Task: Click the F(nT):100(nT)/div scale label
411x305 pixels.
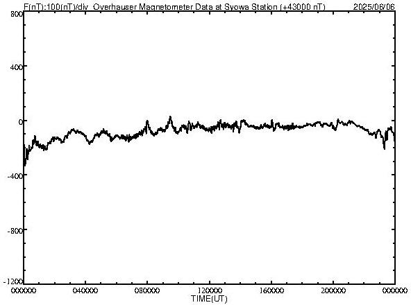Action: [x=56, y=6]
